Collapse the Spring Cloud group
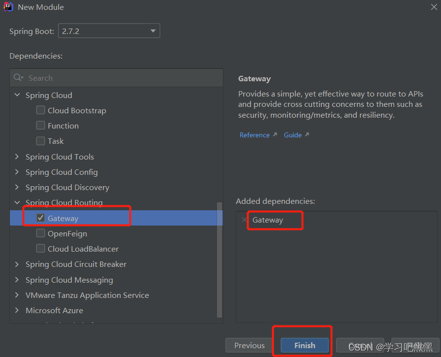Image resolution: width=441 pixels, height=357 pixels. tap(17, 95)
